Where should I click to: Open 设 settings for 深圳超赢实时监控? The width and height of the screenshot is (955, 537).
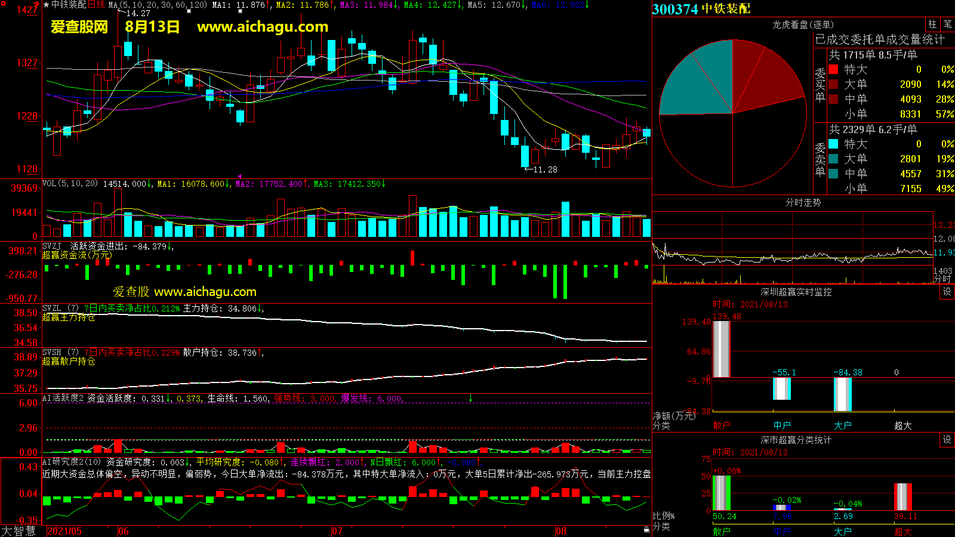[x=947, y=292]
